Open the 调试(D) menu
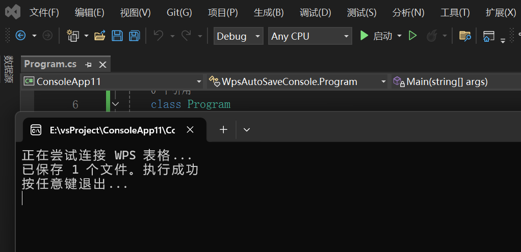This screenshot has width=521, height=252. pos(315,13)
